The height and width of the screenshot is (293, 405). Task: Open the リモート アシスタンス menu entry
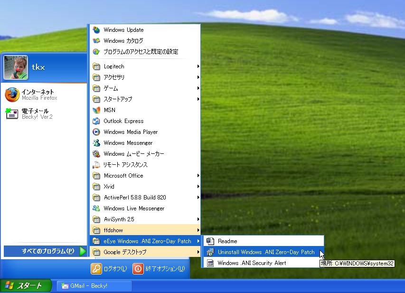[x=145, y=165]
